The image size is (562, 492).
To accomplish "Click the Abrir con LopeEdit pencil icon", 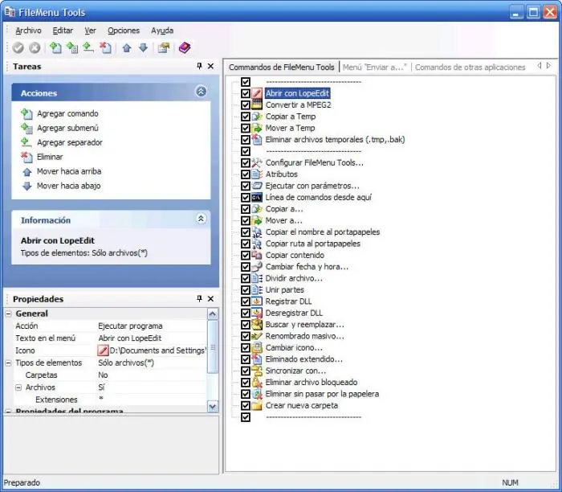I will (257, 93).
